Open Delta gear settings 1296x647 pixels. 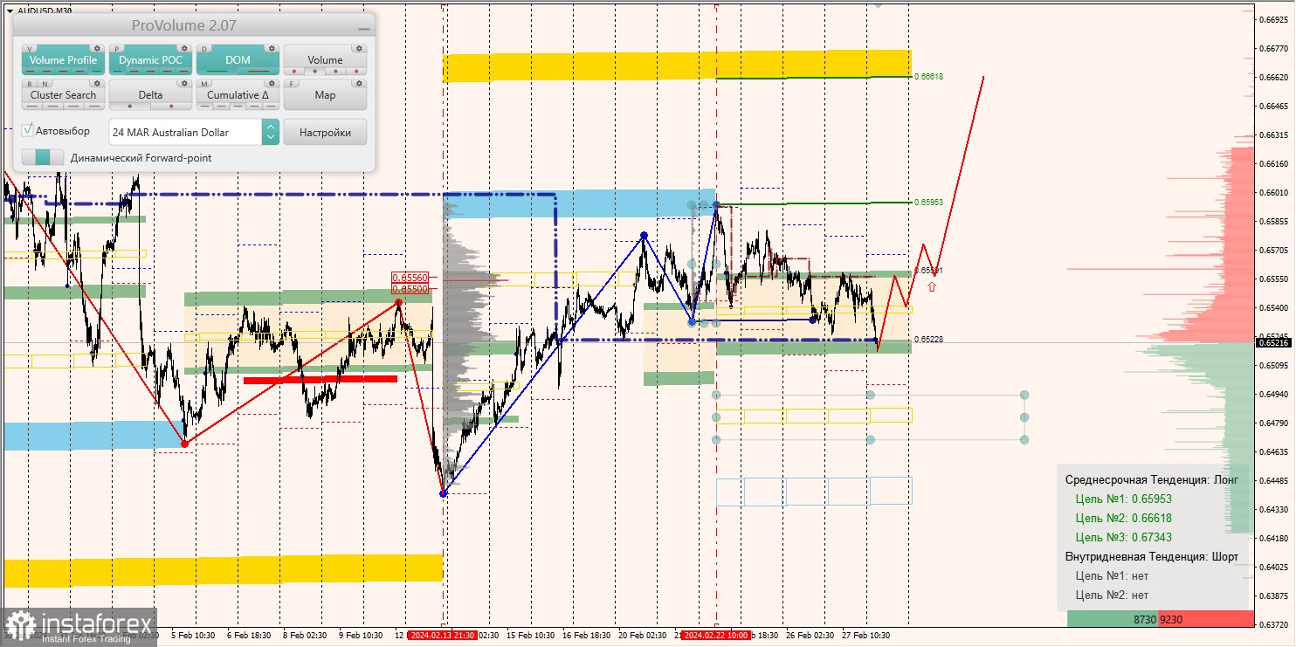tap(185, 84)
